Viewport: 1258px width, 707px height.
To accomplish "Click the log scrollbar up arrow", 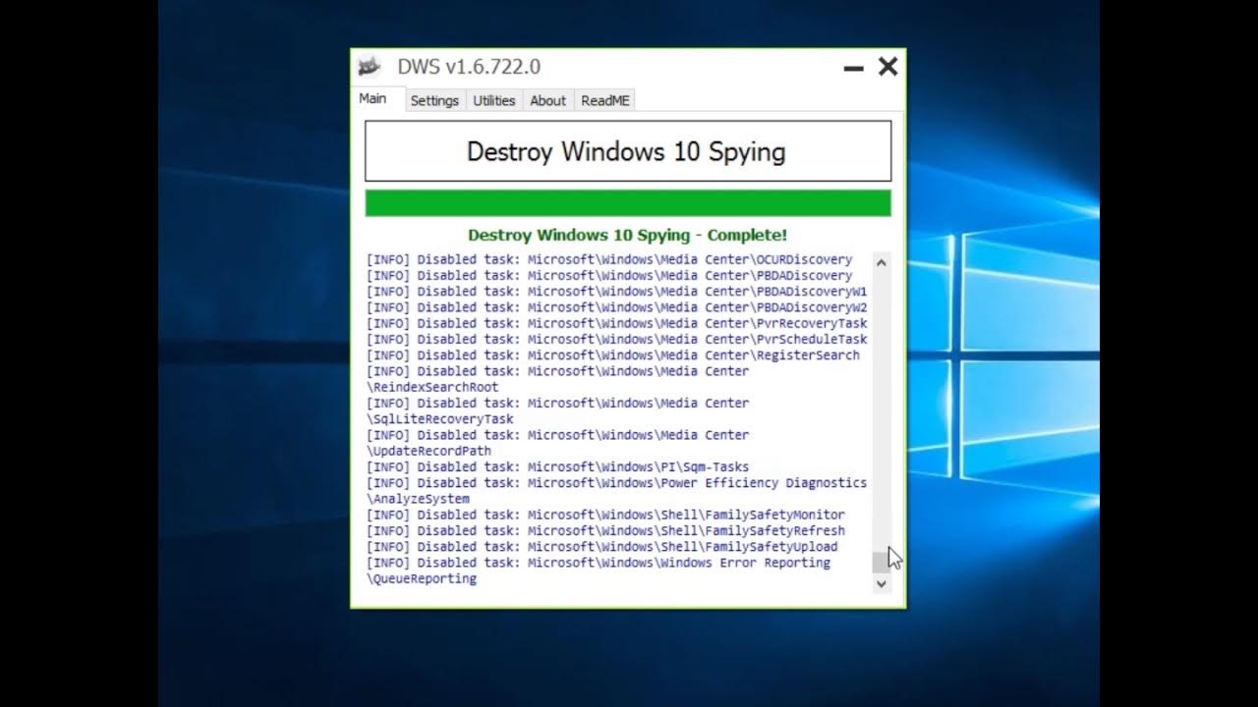I will 882,262.
